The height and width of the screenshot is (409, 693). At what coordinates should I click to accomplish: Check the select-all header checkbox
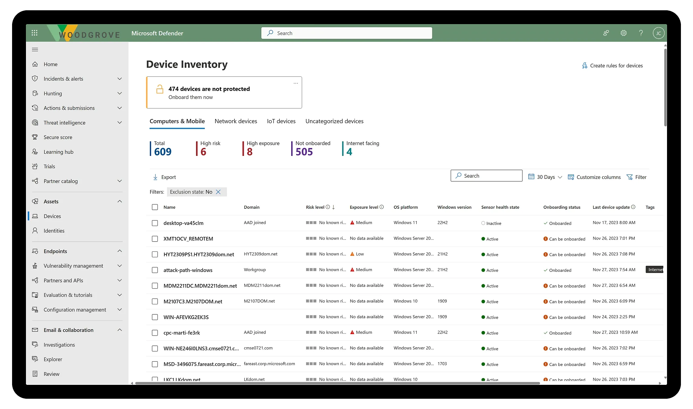tap(155, 207)
